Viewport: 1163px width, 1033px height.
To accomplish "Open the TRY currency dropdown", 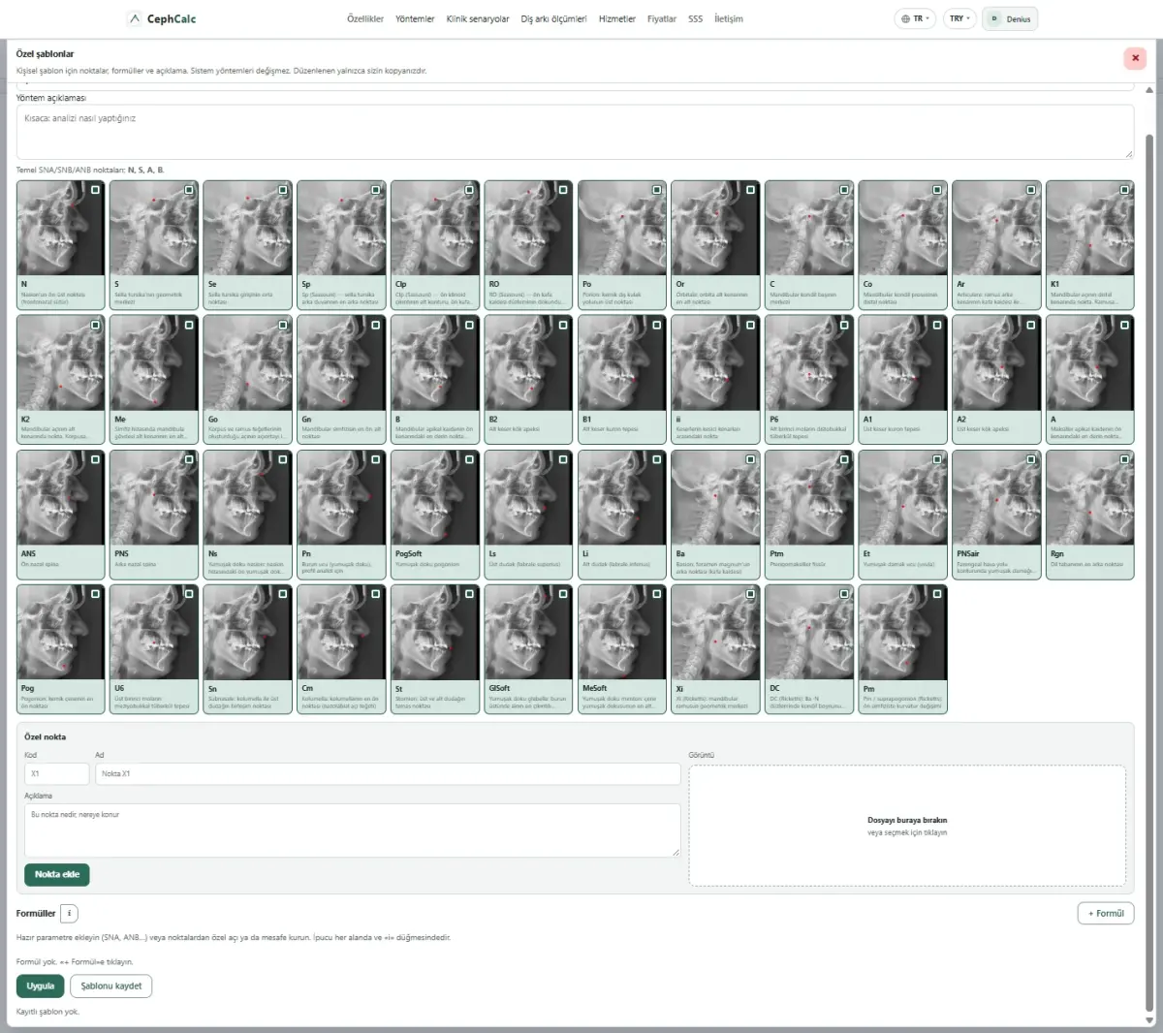I will point(959,18).
